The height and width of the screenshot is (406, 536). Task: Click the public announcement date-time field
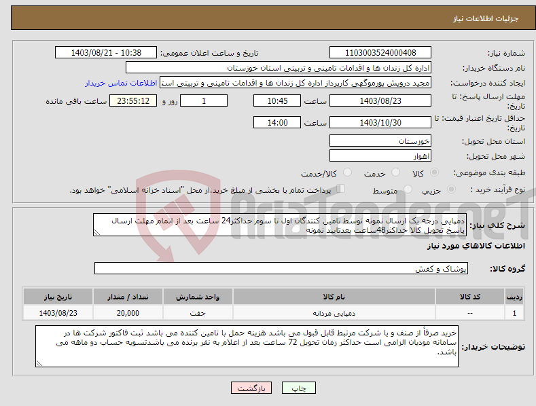[x=106, y=53]
